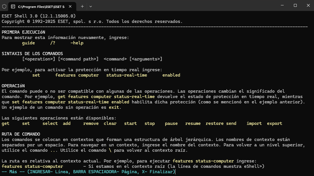Click the 'export' operation keyword
The width and height of the screenshot is (314, 176).
pos(274,123)
